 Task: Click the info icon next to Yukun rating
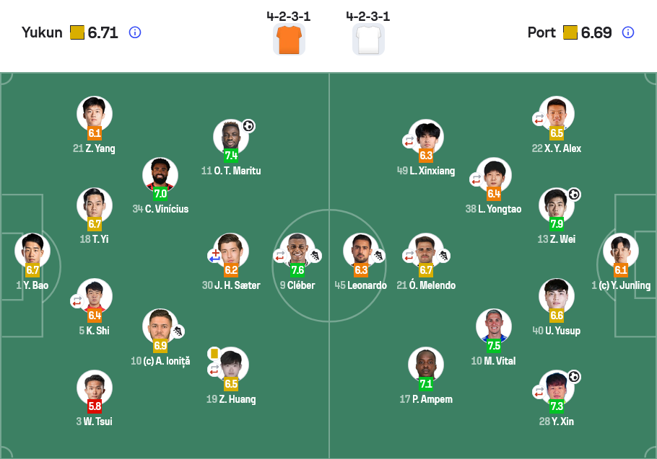click(135, 32)
